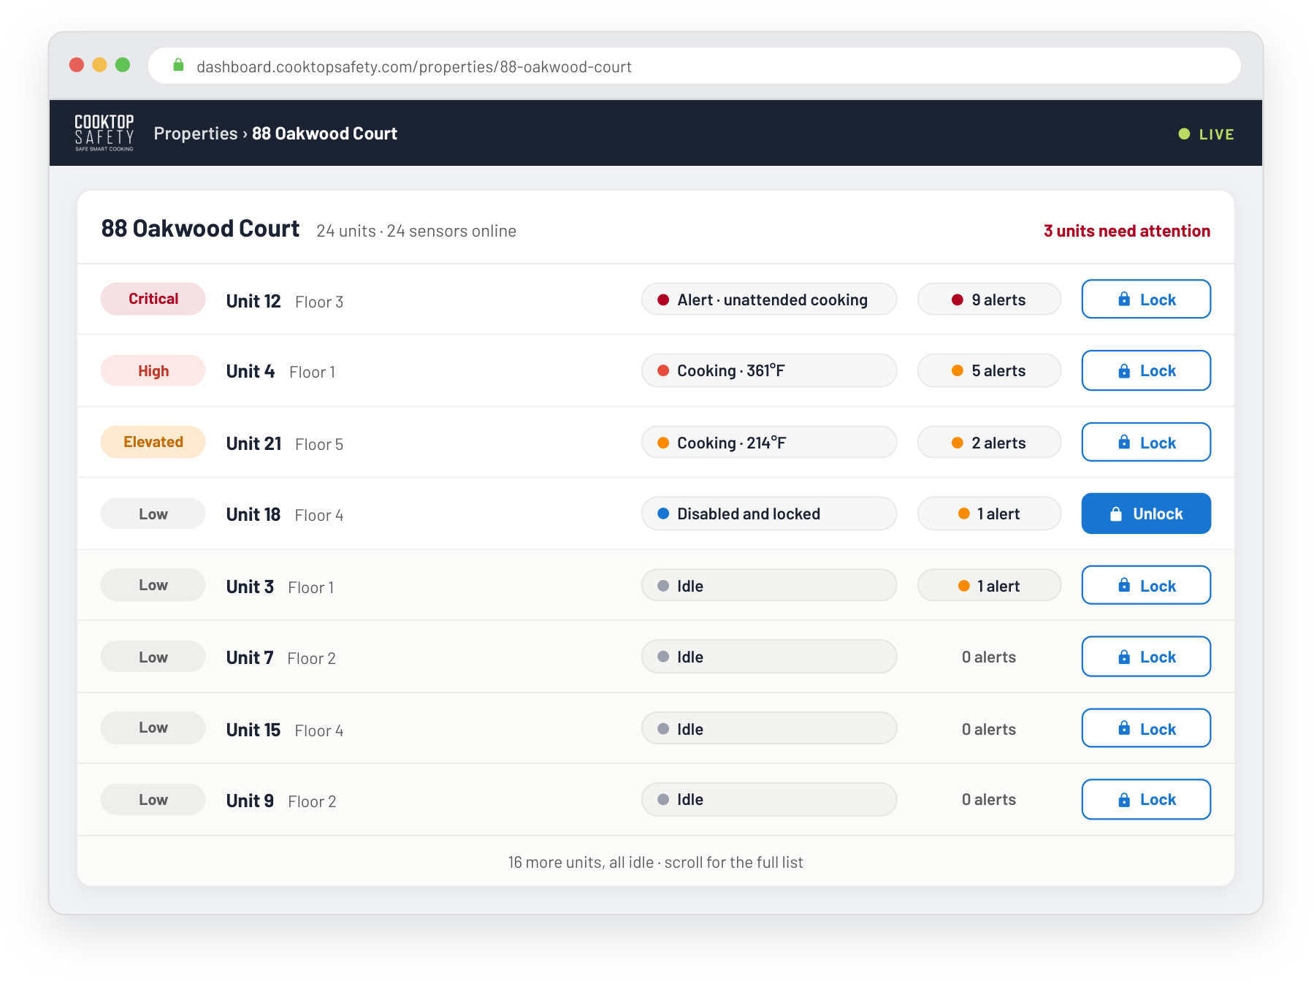The height and width of the screenshot is (981, 1314).
Task: Click the yellow minimize window dot
Action: (100, 65)
